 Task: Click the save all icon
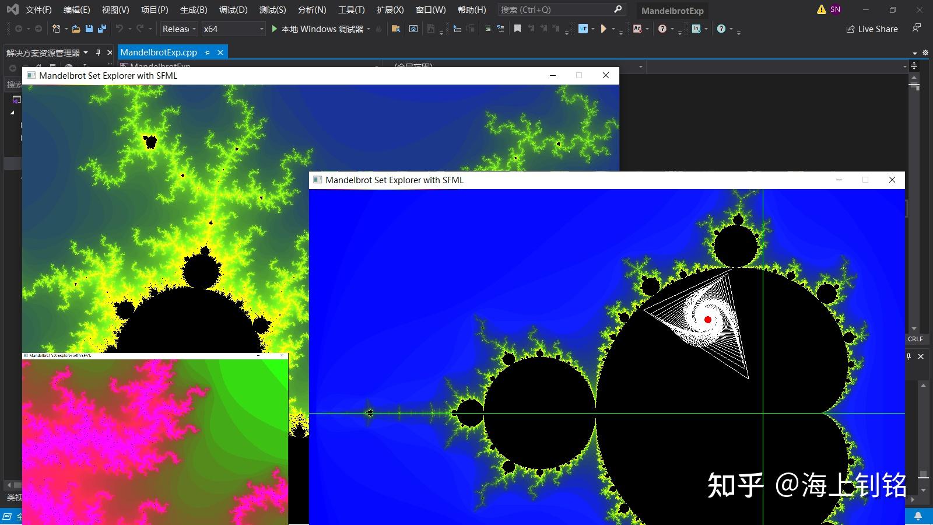tap(102, 29)
